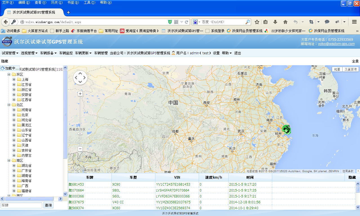Click the 架681453 plate row
This screenshot has height=216, width=360.
[76, 184]
